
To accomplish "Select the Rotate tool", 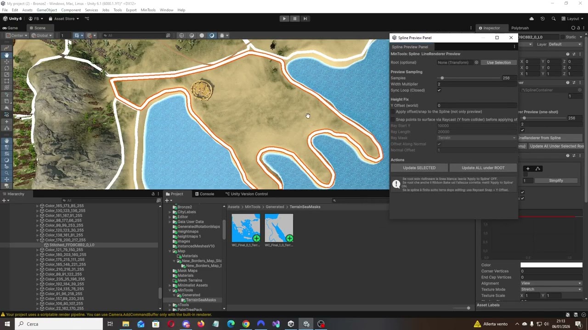I will [6, 68].
